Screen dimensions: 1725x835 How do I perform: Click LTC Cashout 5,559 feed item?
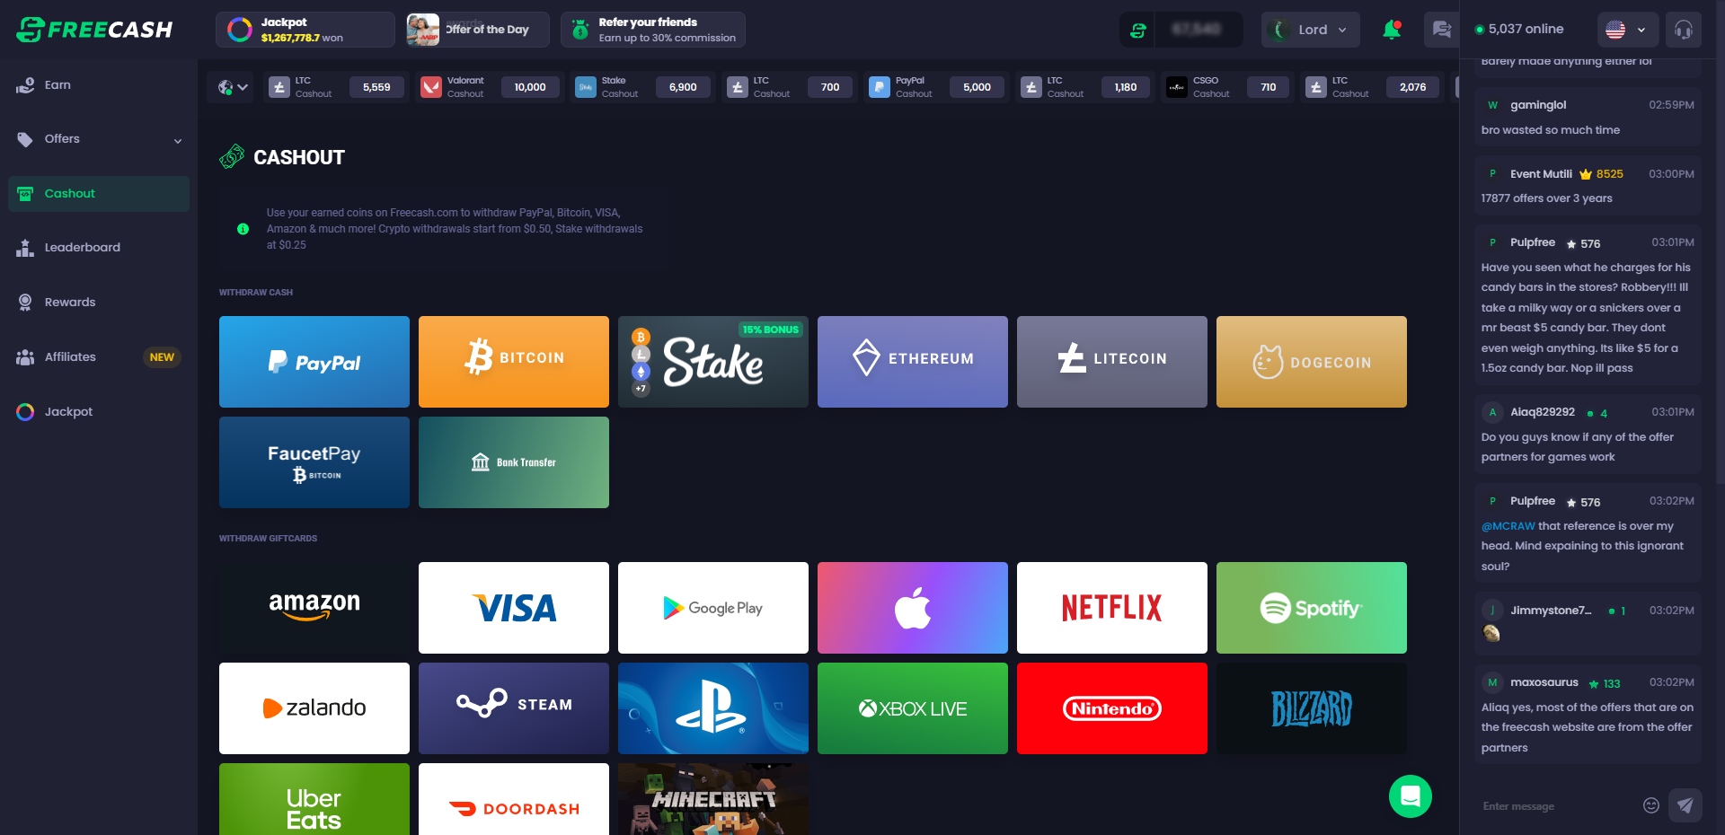[x=337, y=87]
